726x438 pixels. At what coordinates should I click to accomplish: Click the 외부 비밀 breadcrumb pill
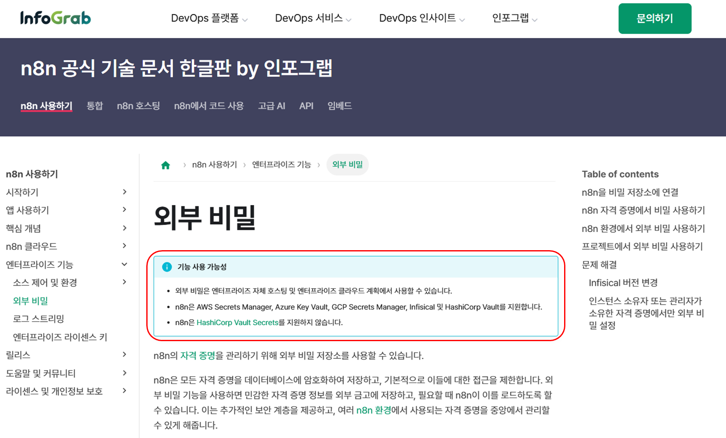347,165
